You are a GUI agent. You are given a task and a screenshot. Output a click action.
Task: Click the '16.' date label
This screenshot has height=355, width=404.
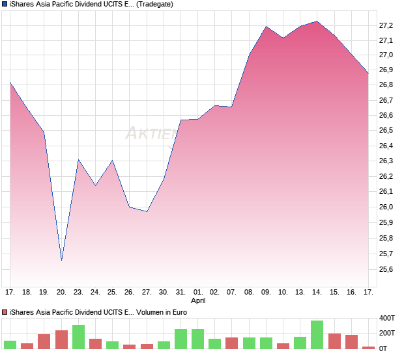[351, 293]
